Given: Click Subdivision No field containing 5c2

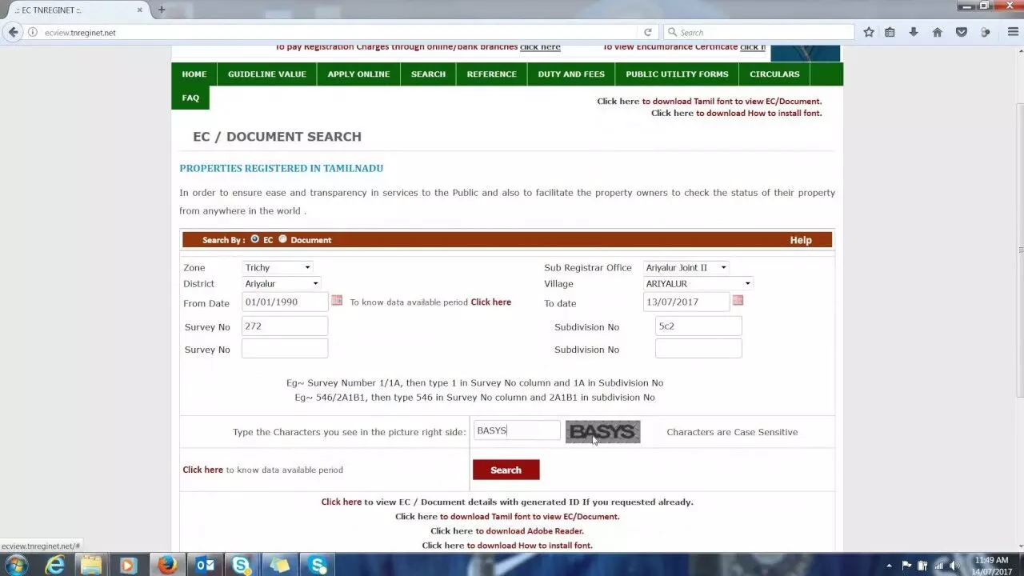Looking at the screenshot, I should tap(698, 326).
